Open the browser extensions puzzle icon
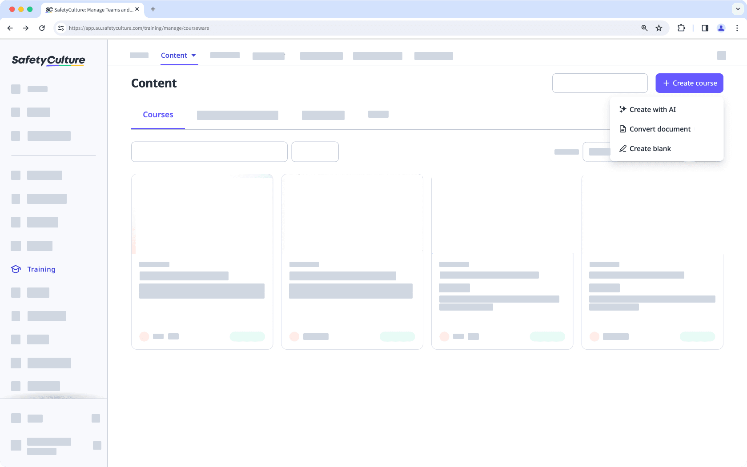The width and height of the screenshot is (747, 467). coord(681,28)
